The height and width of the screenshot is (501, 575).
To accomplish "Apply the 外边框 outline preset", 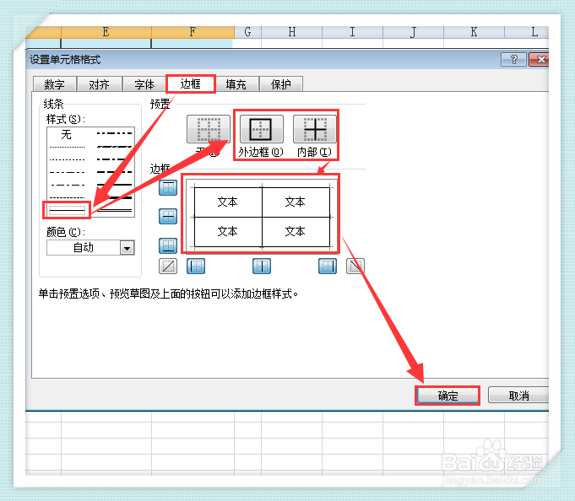I will (262, 129).
